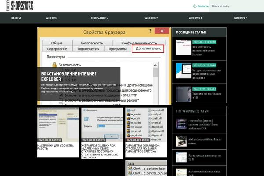Screen dimensions: 264x176
Task: Select the Конфиденциальность tab
Action: [x=139, y=43]
